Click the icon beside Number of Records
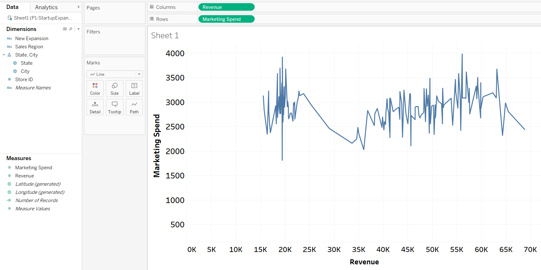The height and width of the screenshot is (270, 541). [x=9, y=201]
